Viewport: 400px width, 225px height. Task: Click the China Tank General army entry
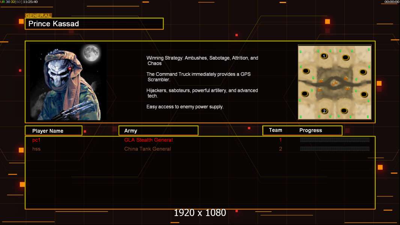[147, 149]
